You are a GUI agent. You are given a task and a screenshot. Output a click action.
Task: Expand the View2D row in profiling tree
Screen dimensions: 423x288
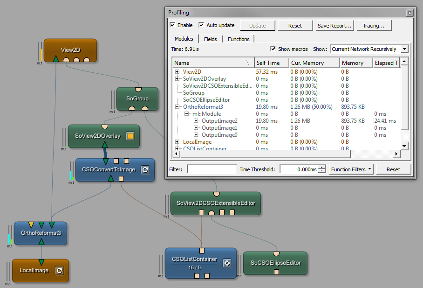pos(177,72)
